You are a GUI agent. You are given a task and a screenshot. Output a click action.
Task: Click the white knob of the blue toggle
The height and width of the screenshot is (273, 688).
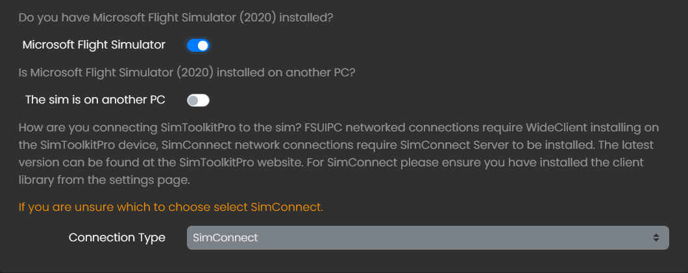point(203,45)
